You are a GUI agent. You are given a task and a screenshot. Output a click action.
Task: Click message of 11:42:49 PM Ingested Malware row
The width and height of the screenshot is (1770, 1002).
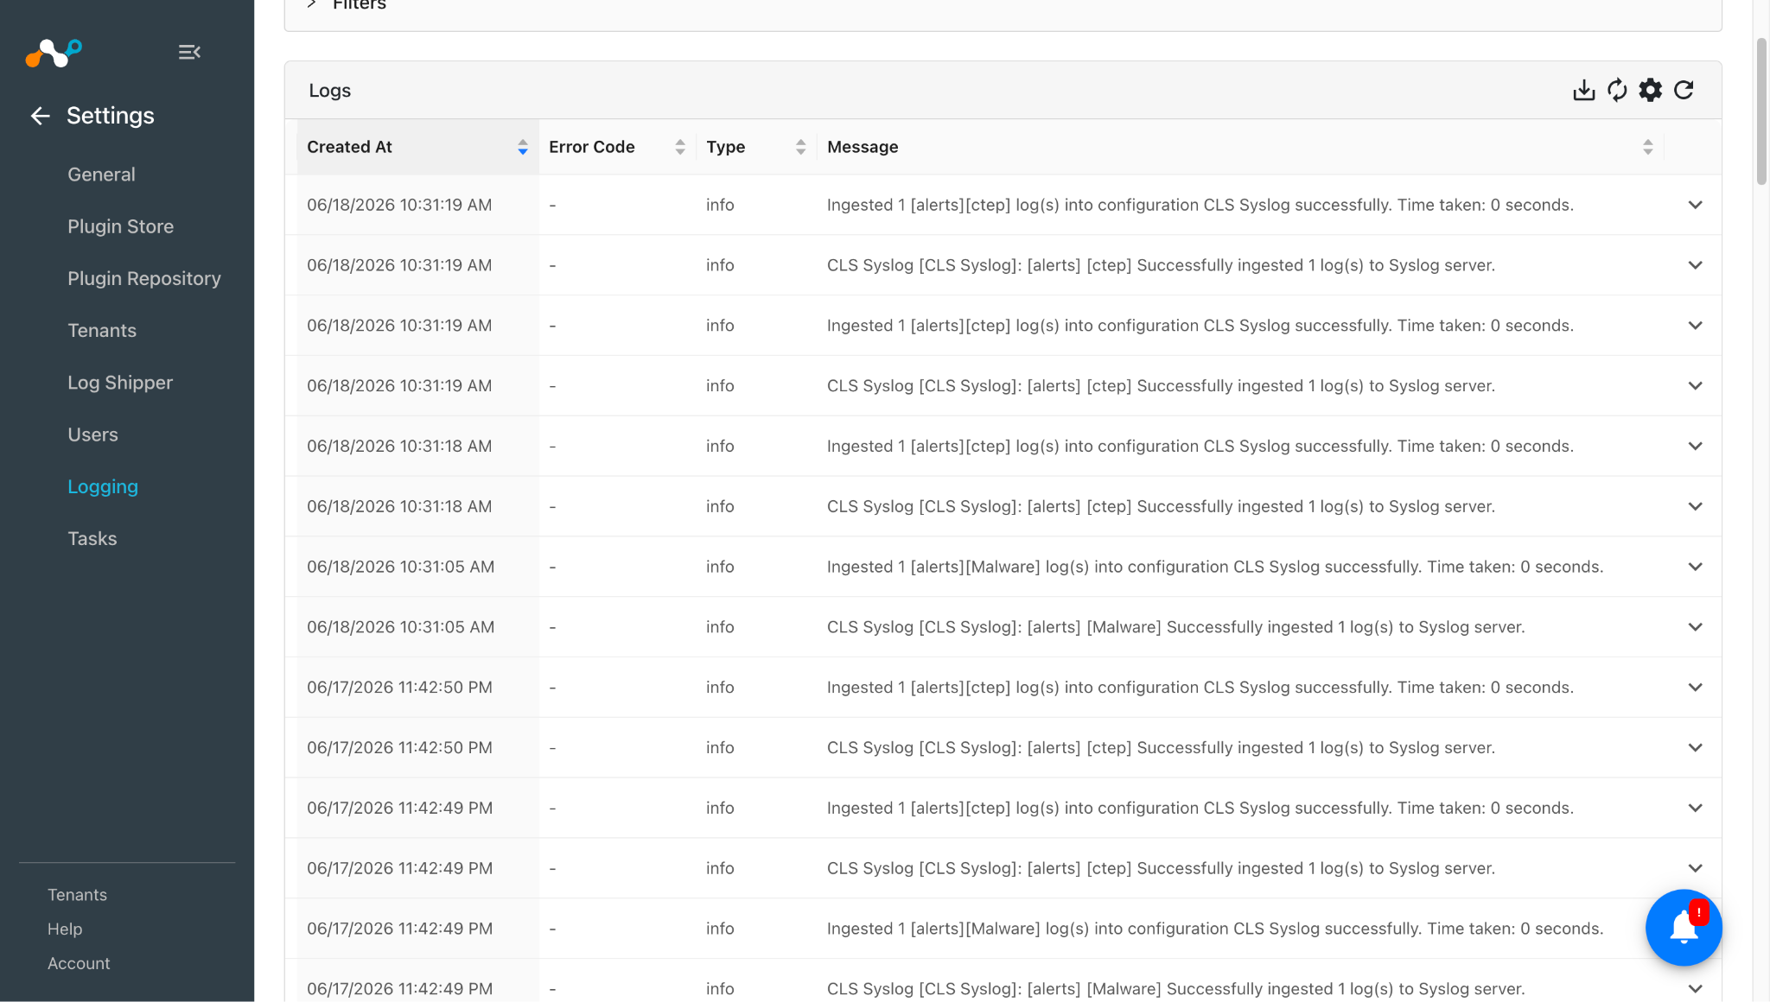pos(1214,929)
